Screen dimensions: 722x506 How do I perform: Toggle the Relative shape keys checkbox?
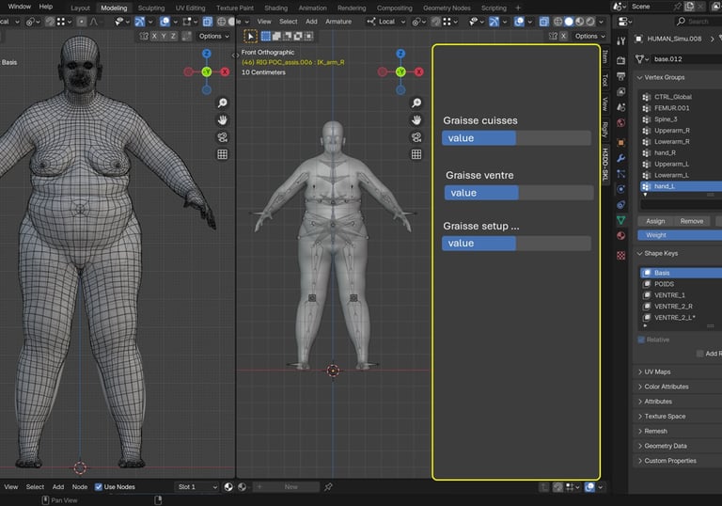click(642, 340)
